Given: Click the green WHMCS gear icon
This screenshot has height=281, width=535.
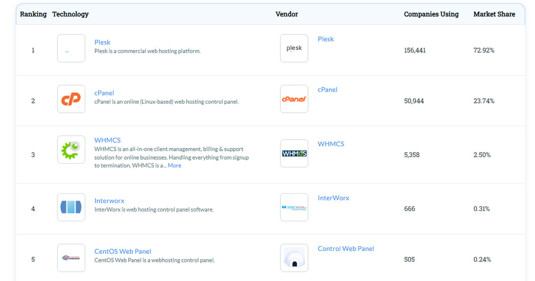Looking at the screenshot, I should click(71, 150).
